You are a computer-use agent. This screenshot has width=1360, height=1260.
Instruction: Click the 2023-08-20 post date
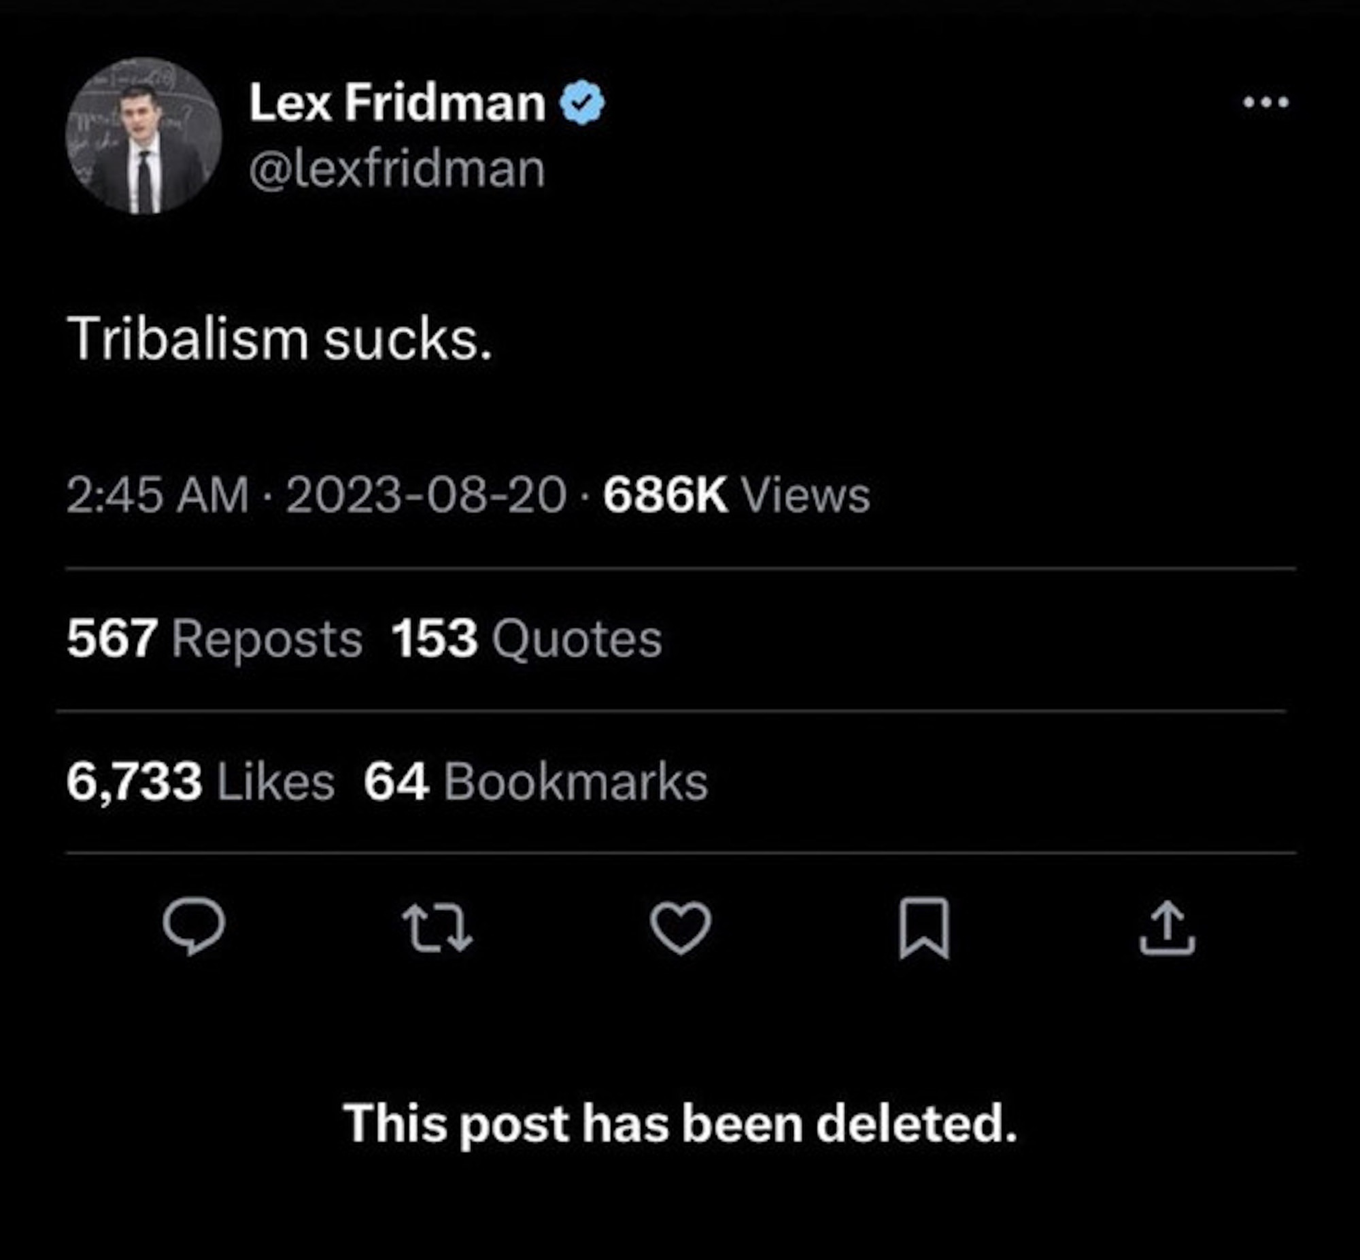tap(426, 494)
